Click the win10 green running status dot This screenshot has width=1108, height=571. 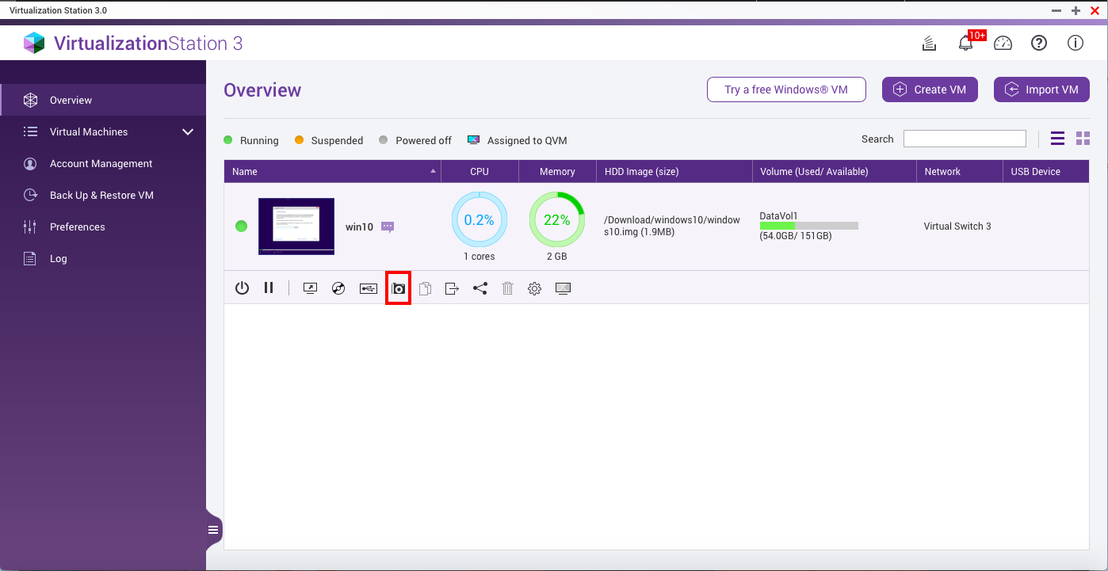coord(241,226)
